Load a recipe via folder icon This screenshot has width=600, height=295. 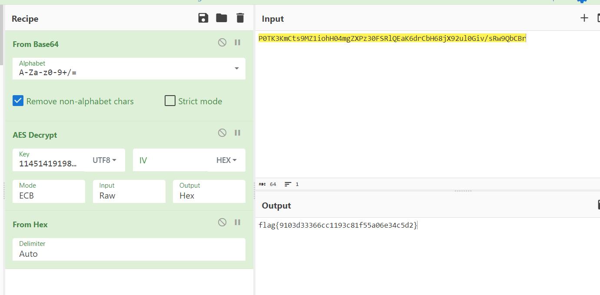point(222,18)
